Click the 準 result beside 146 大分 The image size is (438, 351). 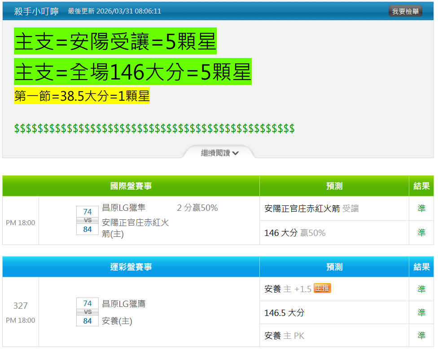421,232
